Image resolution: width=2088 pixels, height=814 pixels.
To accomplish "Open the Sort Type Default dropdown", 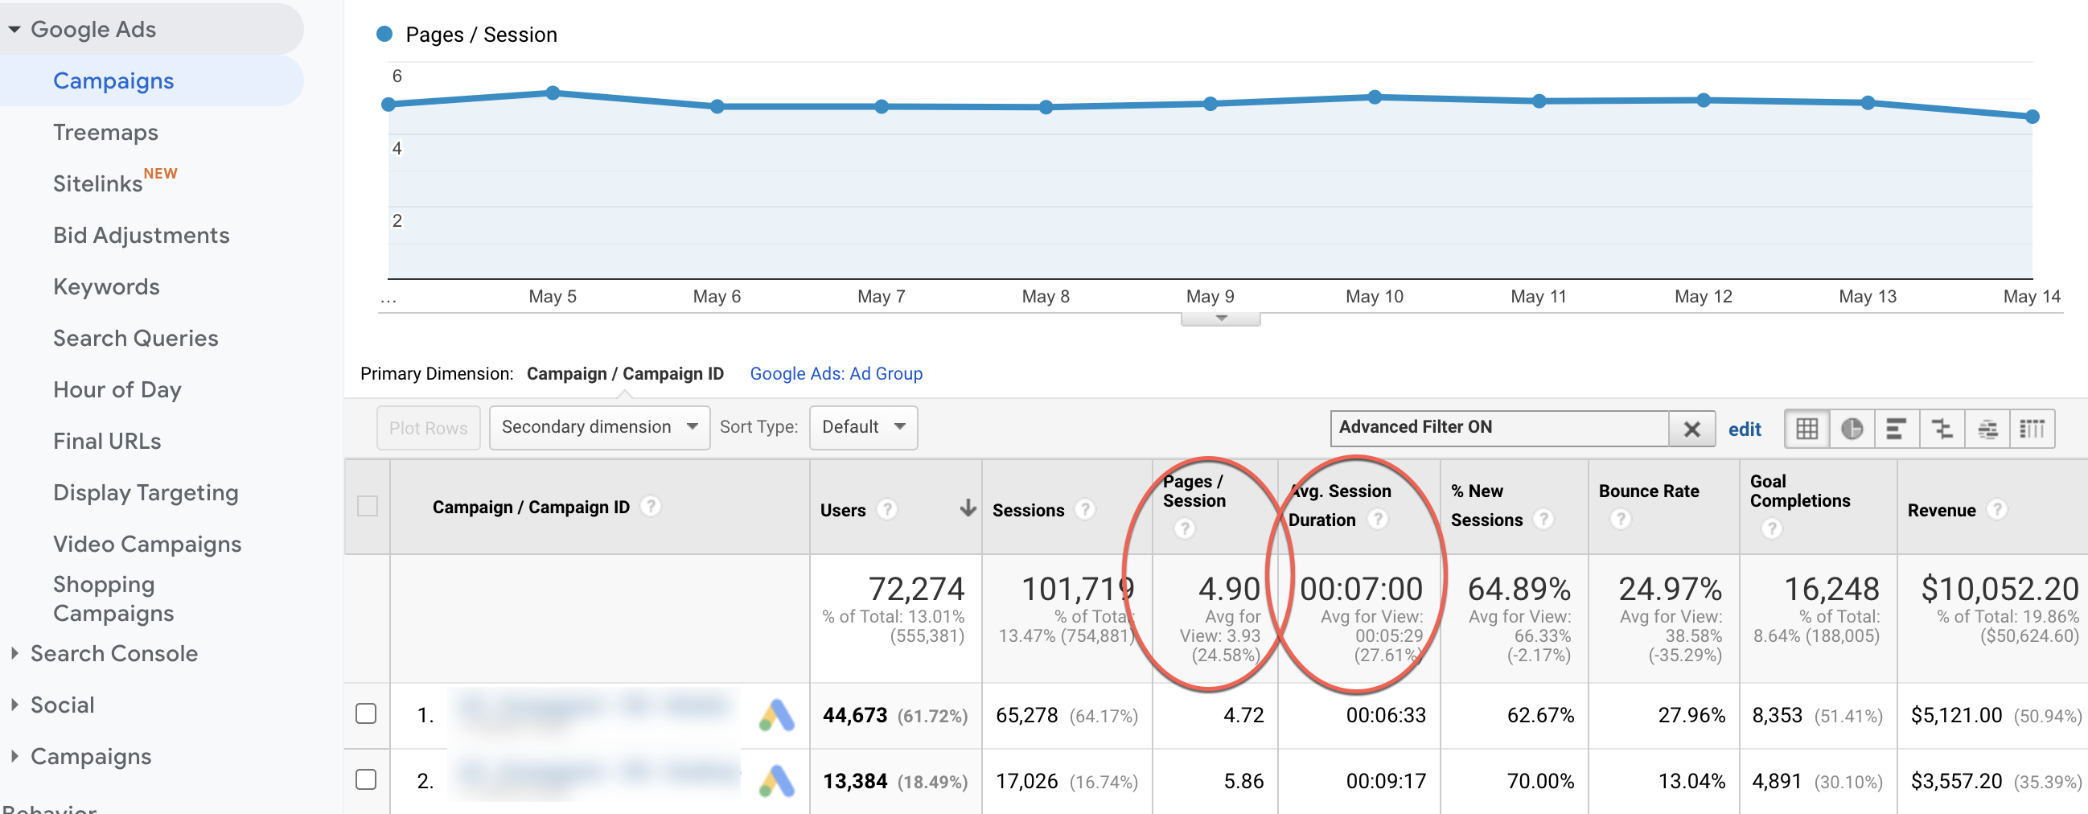I will coord(861,427).
